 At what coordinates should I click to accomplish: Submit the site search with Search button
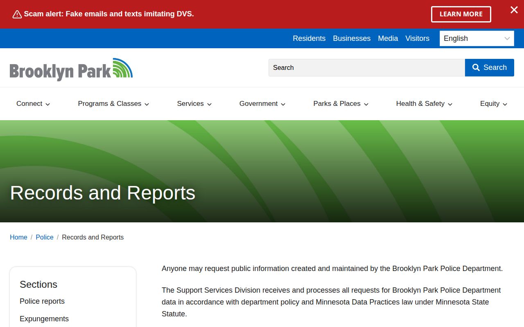490,67
